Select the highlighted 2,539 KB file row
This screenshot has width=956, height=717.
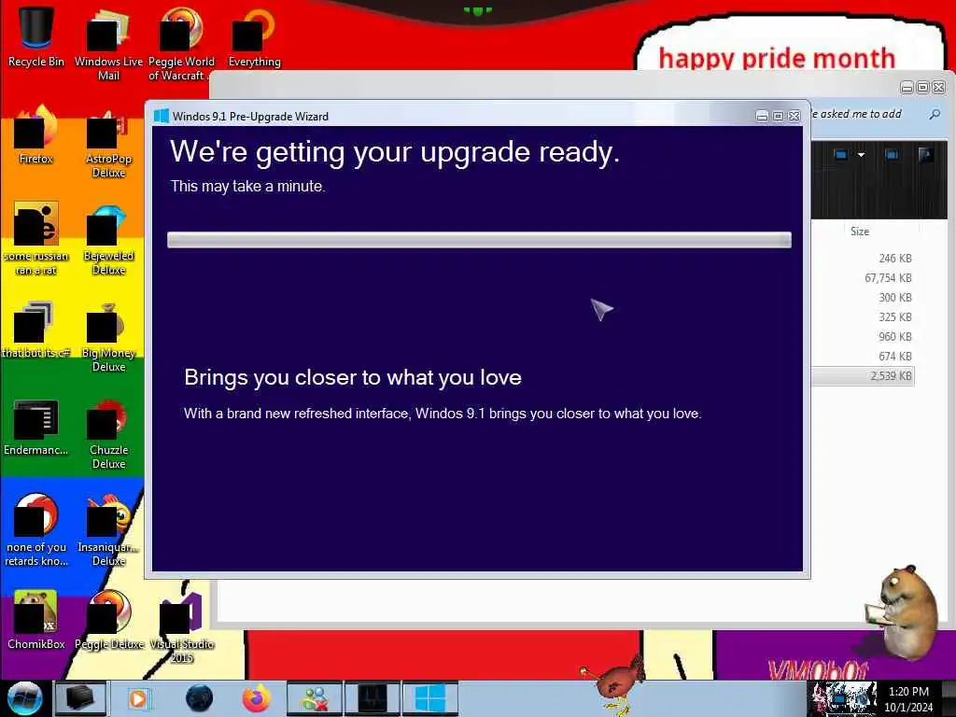[x=863, y=376]
